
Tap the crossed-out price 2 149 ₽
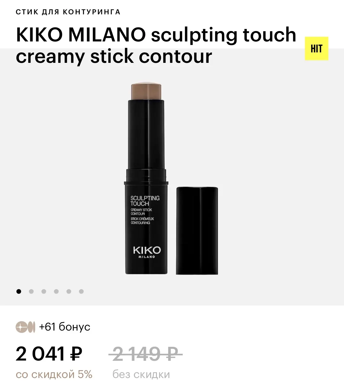point(145,354)
